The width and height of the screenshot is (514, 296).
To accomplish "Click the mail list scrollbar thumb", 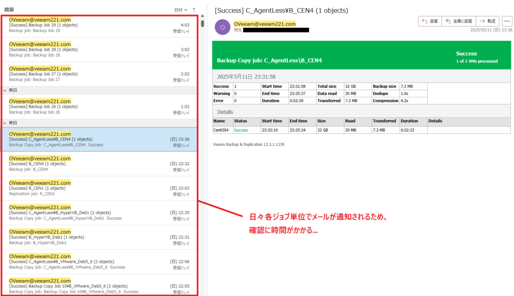I will click(x=202, y=23).
